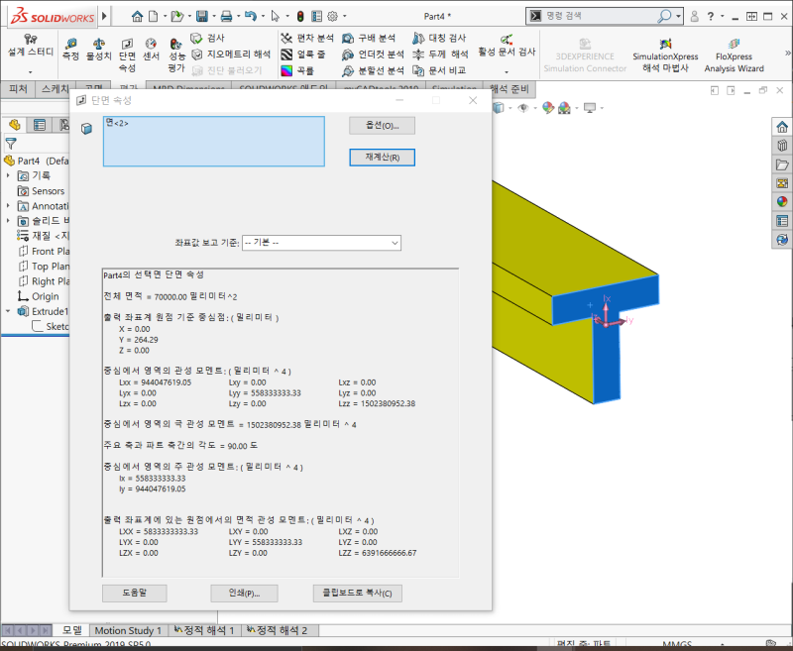Open the Options gear icon
This screenshot has width=793, height=651.
pos(332,16)
